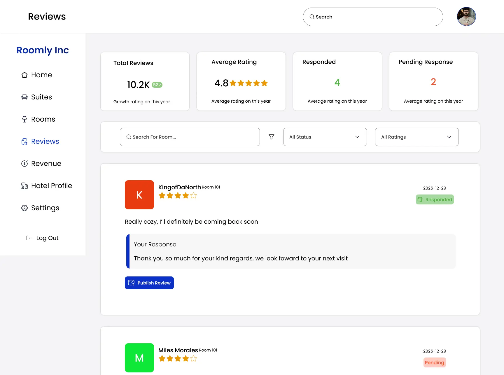Click the Rooms lamp icon

[x=24, y=119]
